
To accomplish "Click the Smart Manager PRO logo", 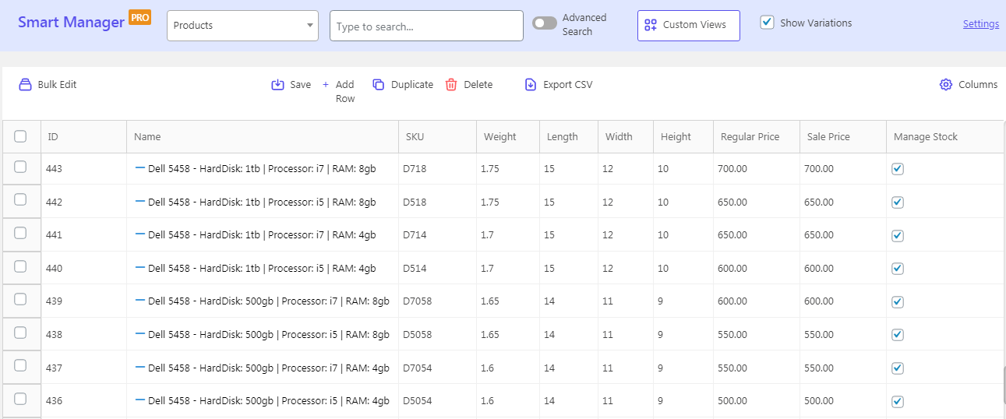I will 84,21.
